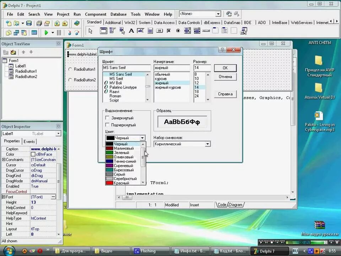Open the Project menu
The width and height of the screenshot is (341, 256).
[63, 14]
